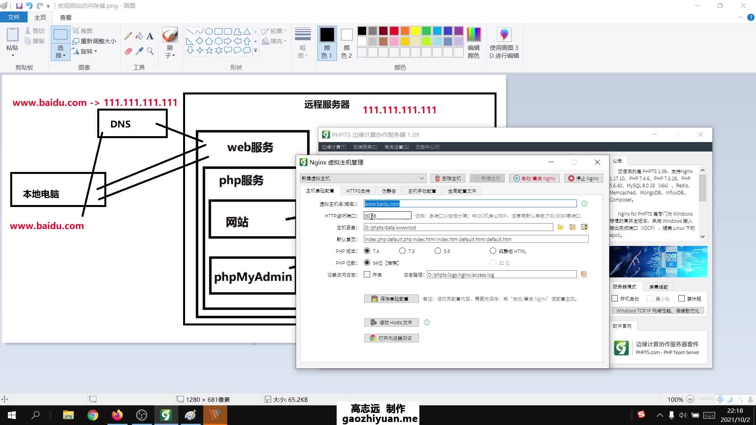The width and height of the screenshot is (756, 425).
Task: Click the default index page field
Action: (476, 239)
